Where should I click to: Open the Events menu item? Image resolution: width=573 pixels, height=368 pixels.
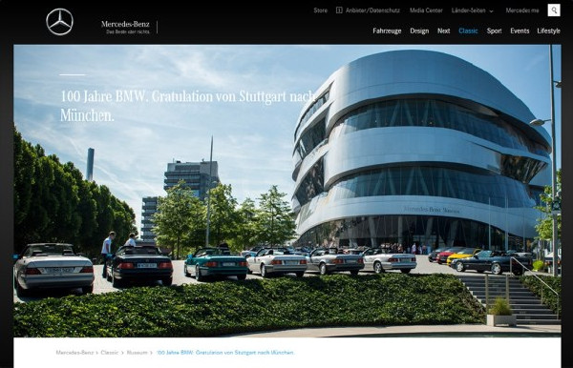point(520,31)
